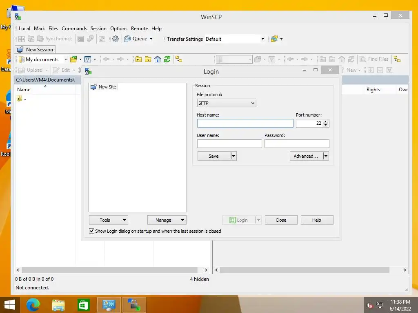Open the Tools dropdown button
This screenshot has height=313, width=418.
tap(109, 220)
